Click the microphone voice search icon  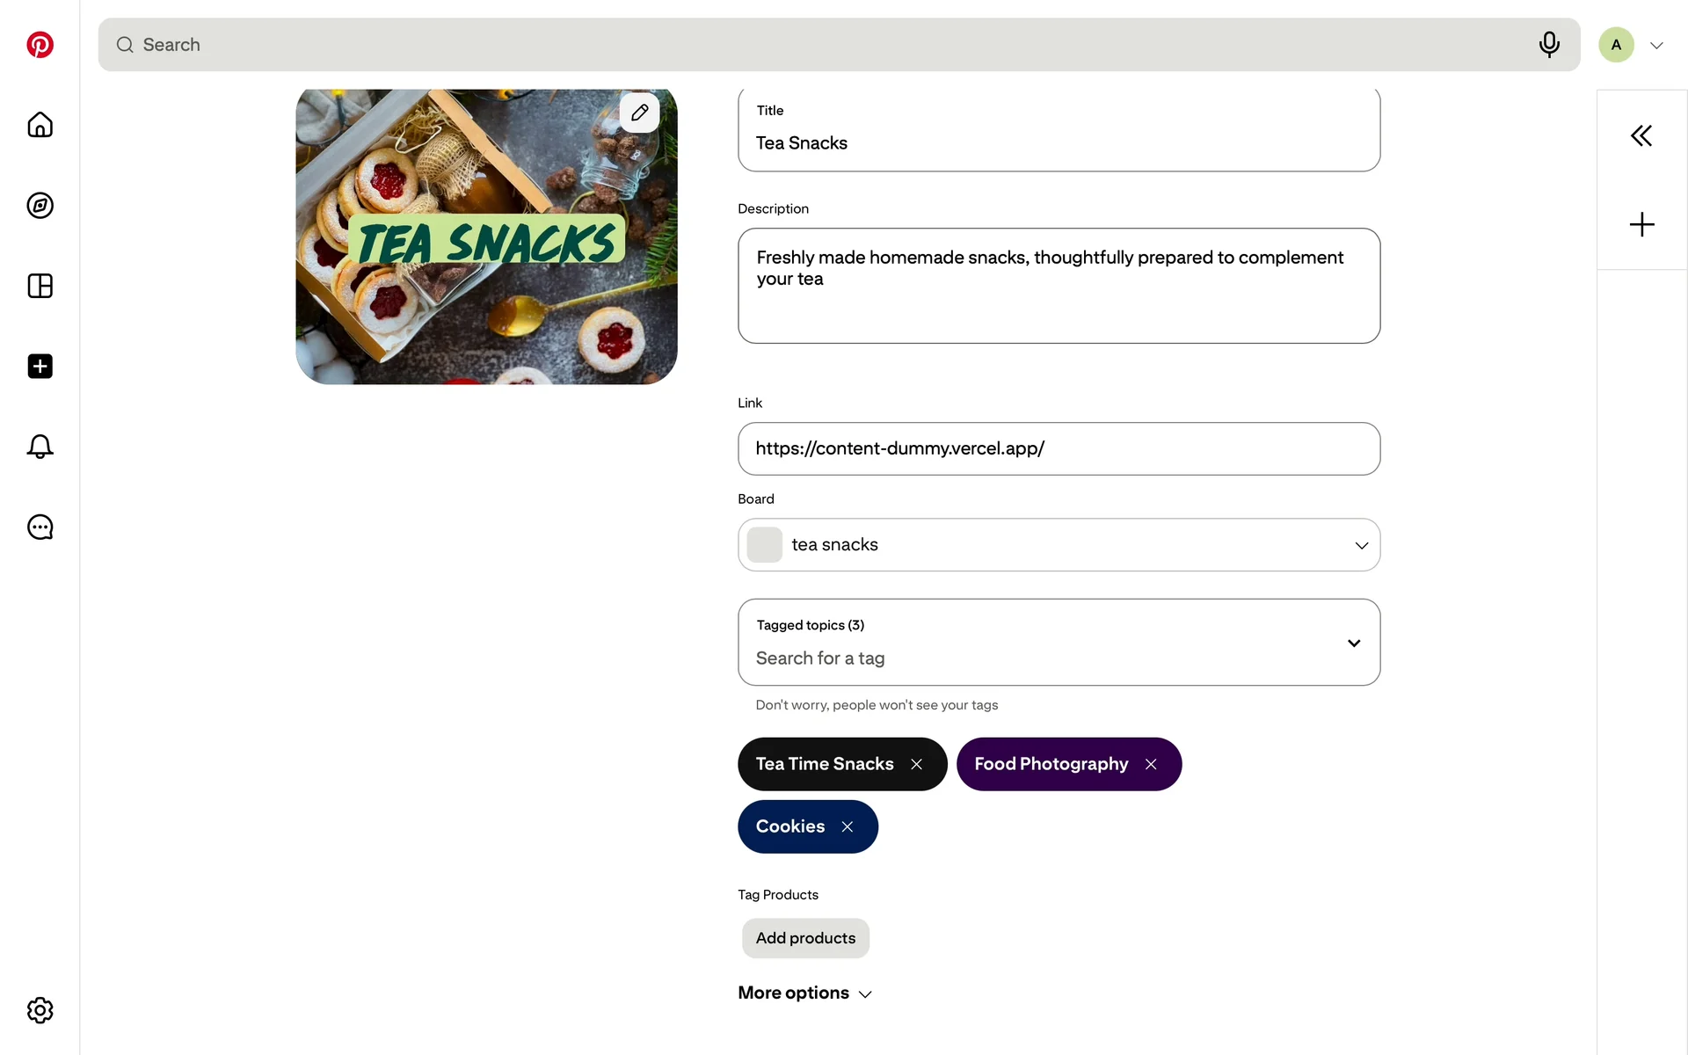1549,44
